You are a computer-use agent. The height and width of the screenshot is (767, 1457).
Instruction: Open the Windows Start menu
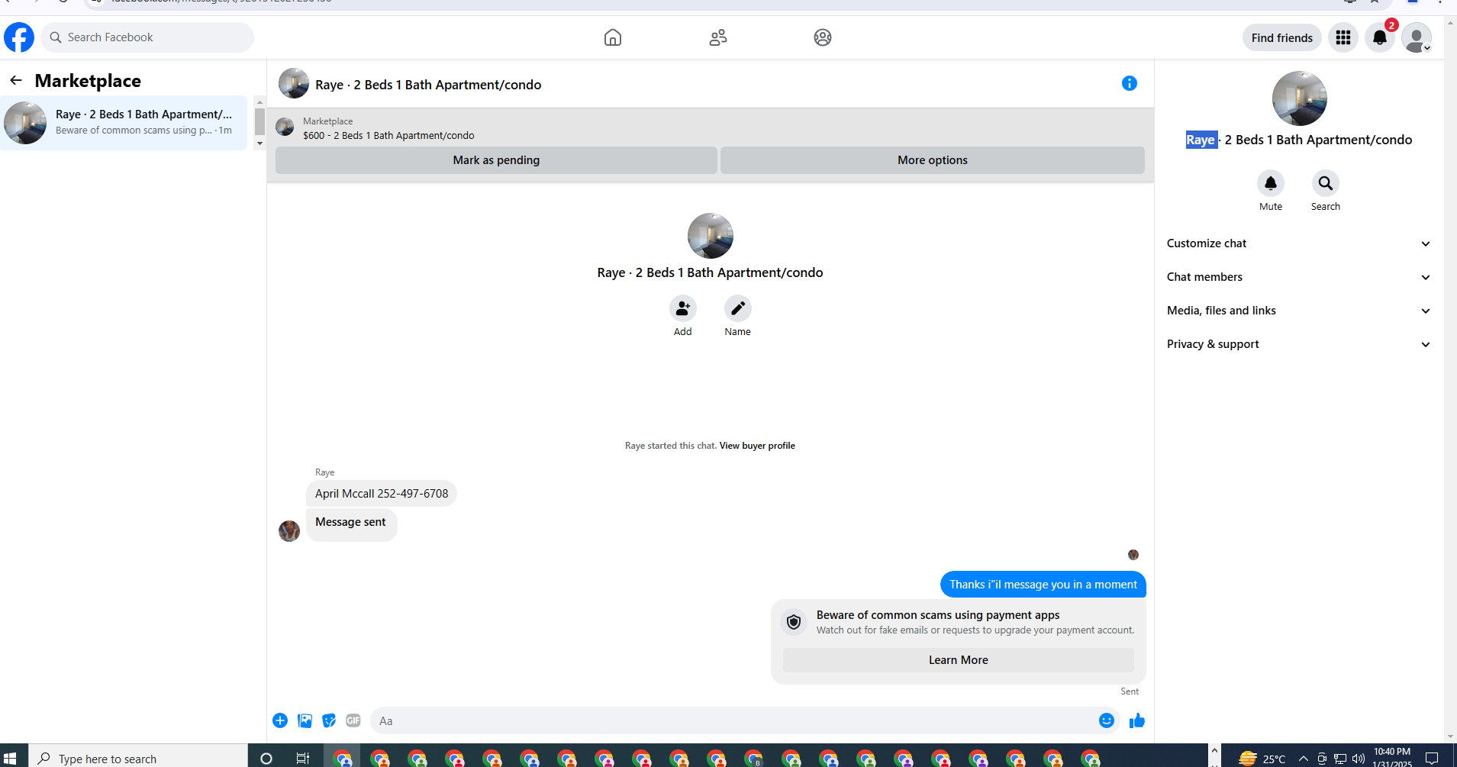pos(10,758)
